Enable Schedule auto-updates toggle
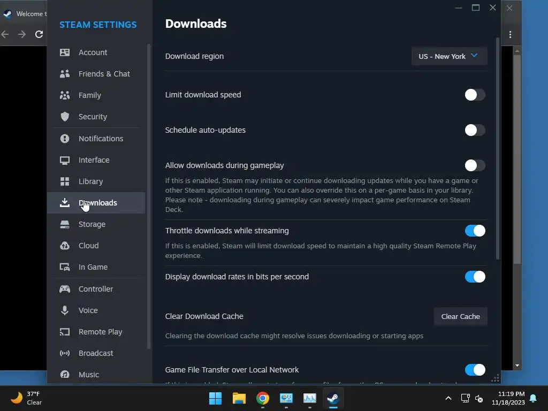The height and width of the screenshot is (411, 548). pyautogui.click(x=475, y=130)
